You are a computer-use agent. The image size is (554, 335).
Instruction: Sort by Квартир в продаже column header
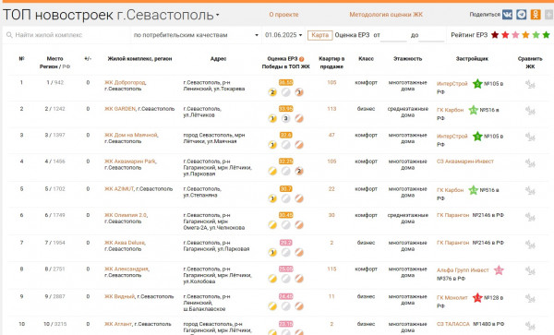pyautogui.click(x=331, y=63)
